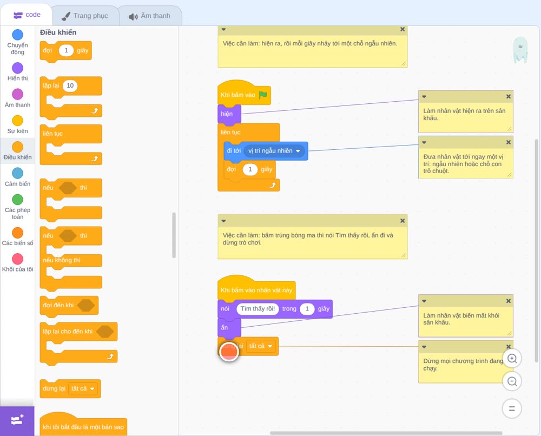This screenshot has height=436, width=541.
Task: Close the 'Dừng mọi chương trình' comment
Action: (x=508, y=347)
